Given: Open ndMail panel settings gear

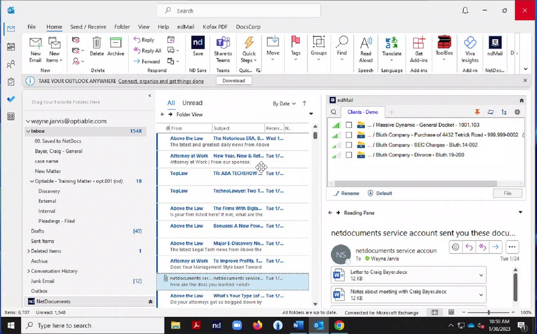Looking at the screenshot, I should (x=517, y=112).
